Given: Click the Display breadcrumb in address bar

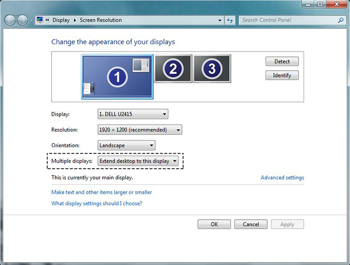Looking at the screenshot, I should [x=61, y=20].
